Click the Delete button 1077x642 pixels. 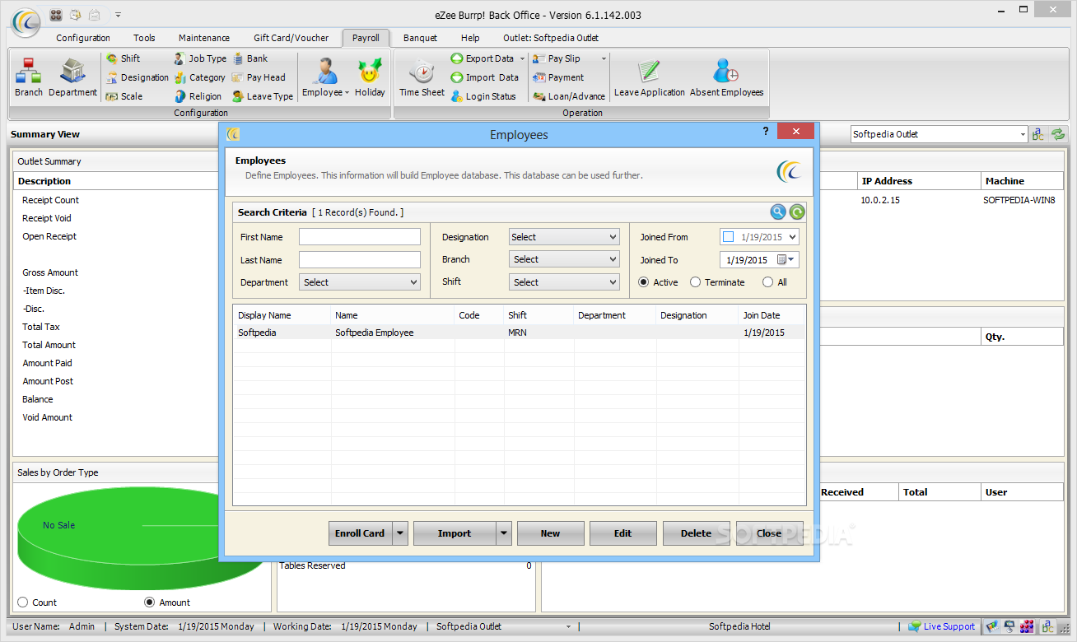(x=696, y=533)
